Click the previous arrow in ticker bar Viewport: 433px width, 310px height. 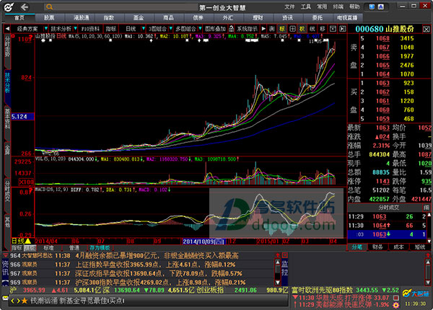12,301
